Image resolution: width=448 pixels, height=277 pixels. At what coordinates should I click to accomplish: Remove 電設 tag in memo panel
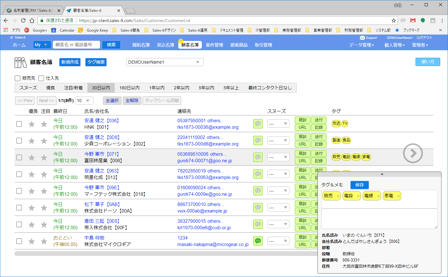click(x=358, y=196)
